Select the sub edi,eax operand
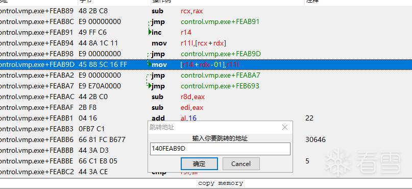Viewport: 412px width, 189px height. pyautogui.click(x=192, y=107)
